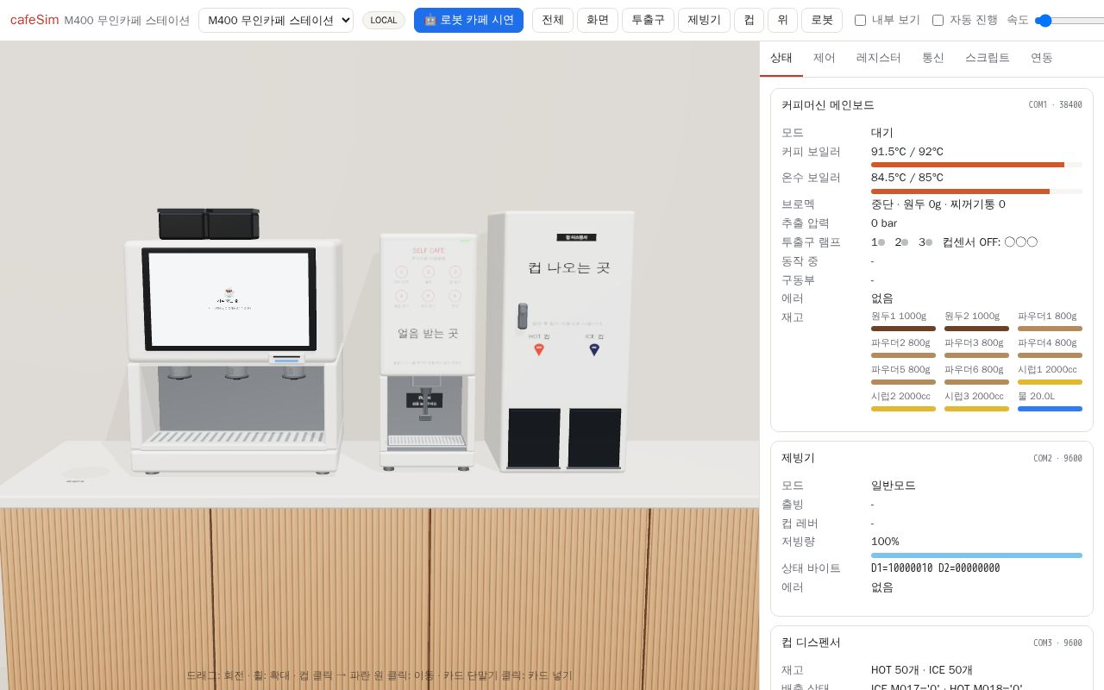The width and height of the screenshot is (1104, 690).
Task: Click the COM2 · 9600 port label
Action: click(x=1057, y=459)
